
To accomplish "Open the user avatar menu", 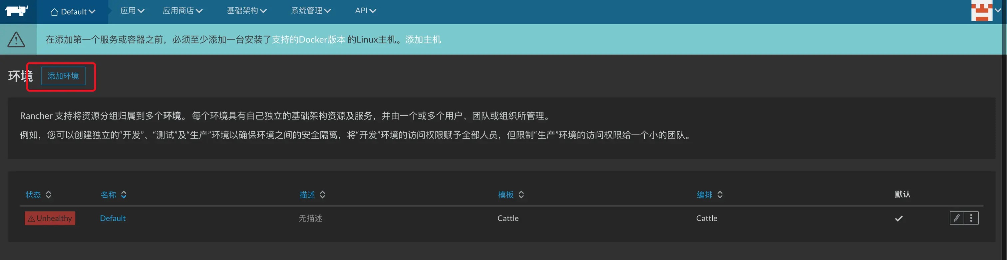I will [x=986, y=11].
